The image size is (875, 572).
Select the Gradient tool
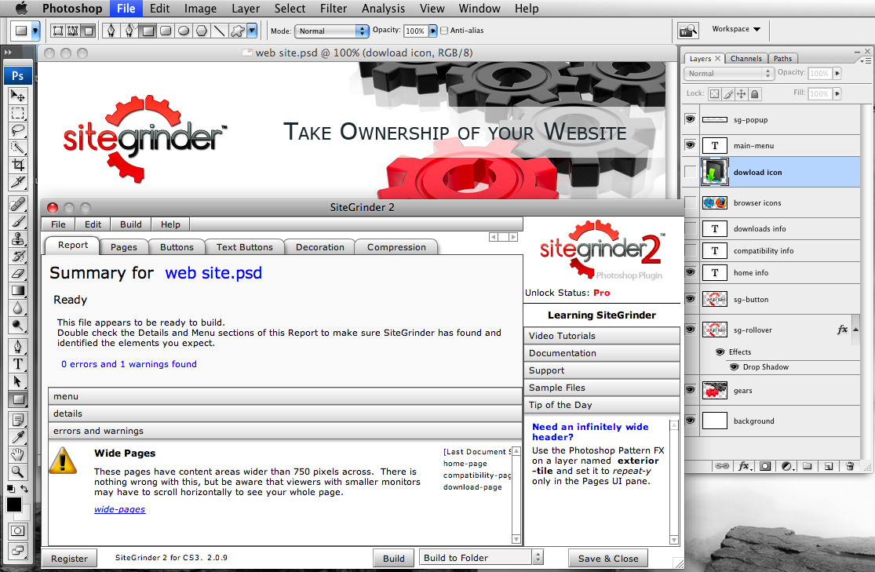(x=18, y=291)
